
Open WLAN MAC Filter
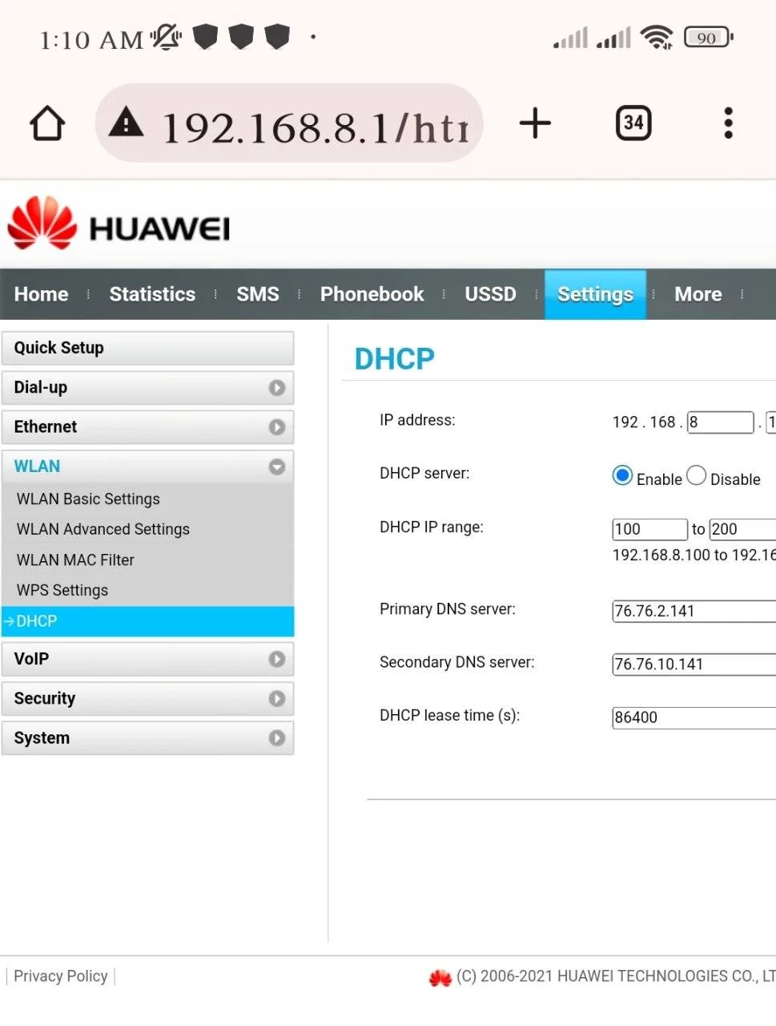[75, 559]
